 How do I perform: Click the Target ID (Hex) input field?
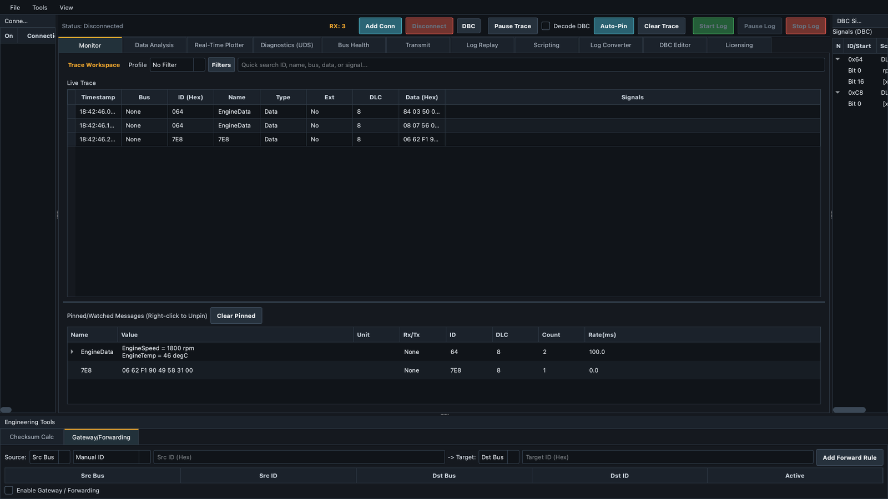pyautogui.click(x=668, y=457)
